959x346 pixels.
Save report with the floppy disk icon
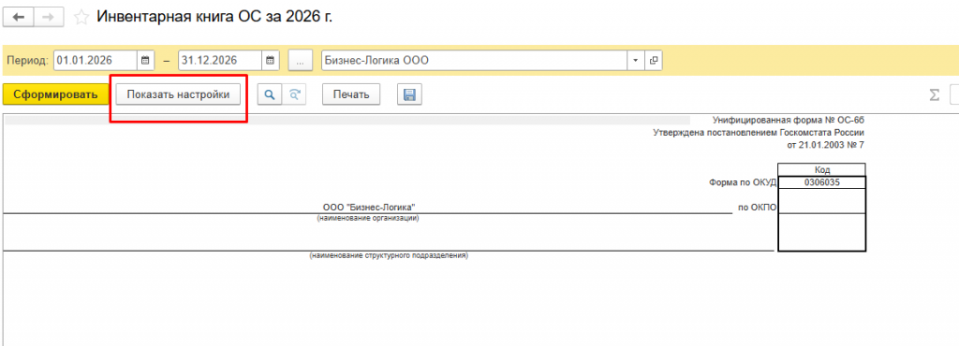[410, 94]
